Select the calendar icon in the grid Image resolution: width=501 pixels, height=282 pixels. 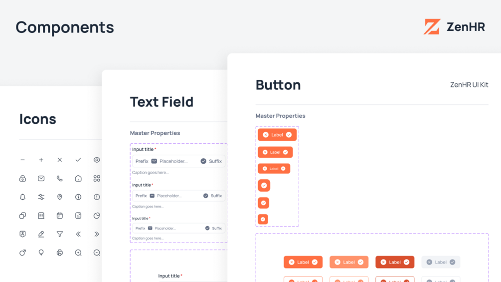(60, 216)
